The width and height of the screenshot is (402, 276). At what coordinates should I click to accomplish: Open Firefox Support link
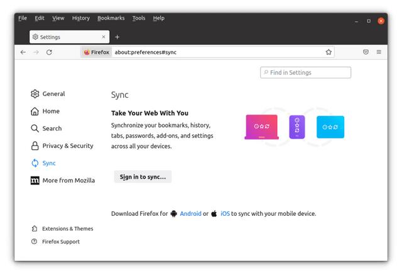click(55, 242)
